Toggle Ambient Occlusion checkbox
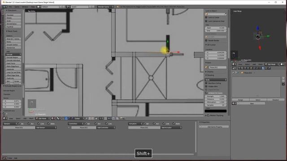 pyautogui.click(x=206, y=93)
